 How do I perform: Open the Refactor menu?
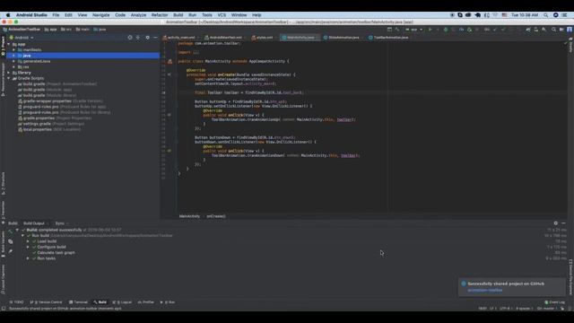tap(160, 15)
